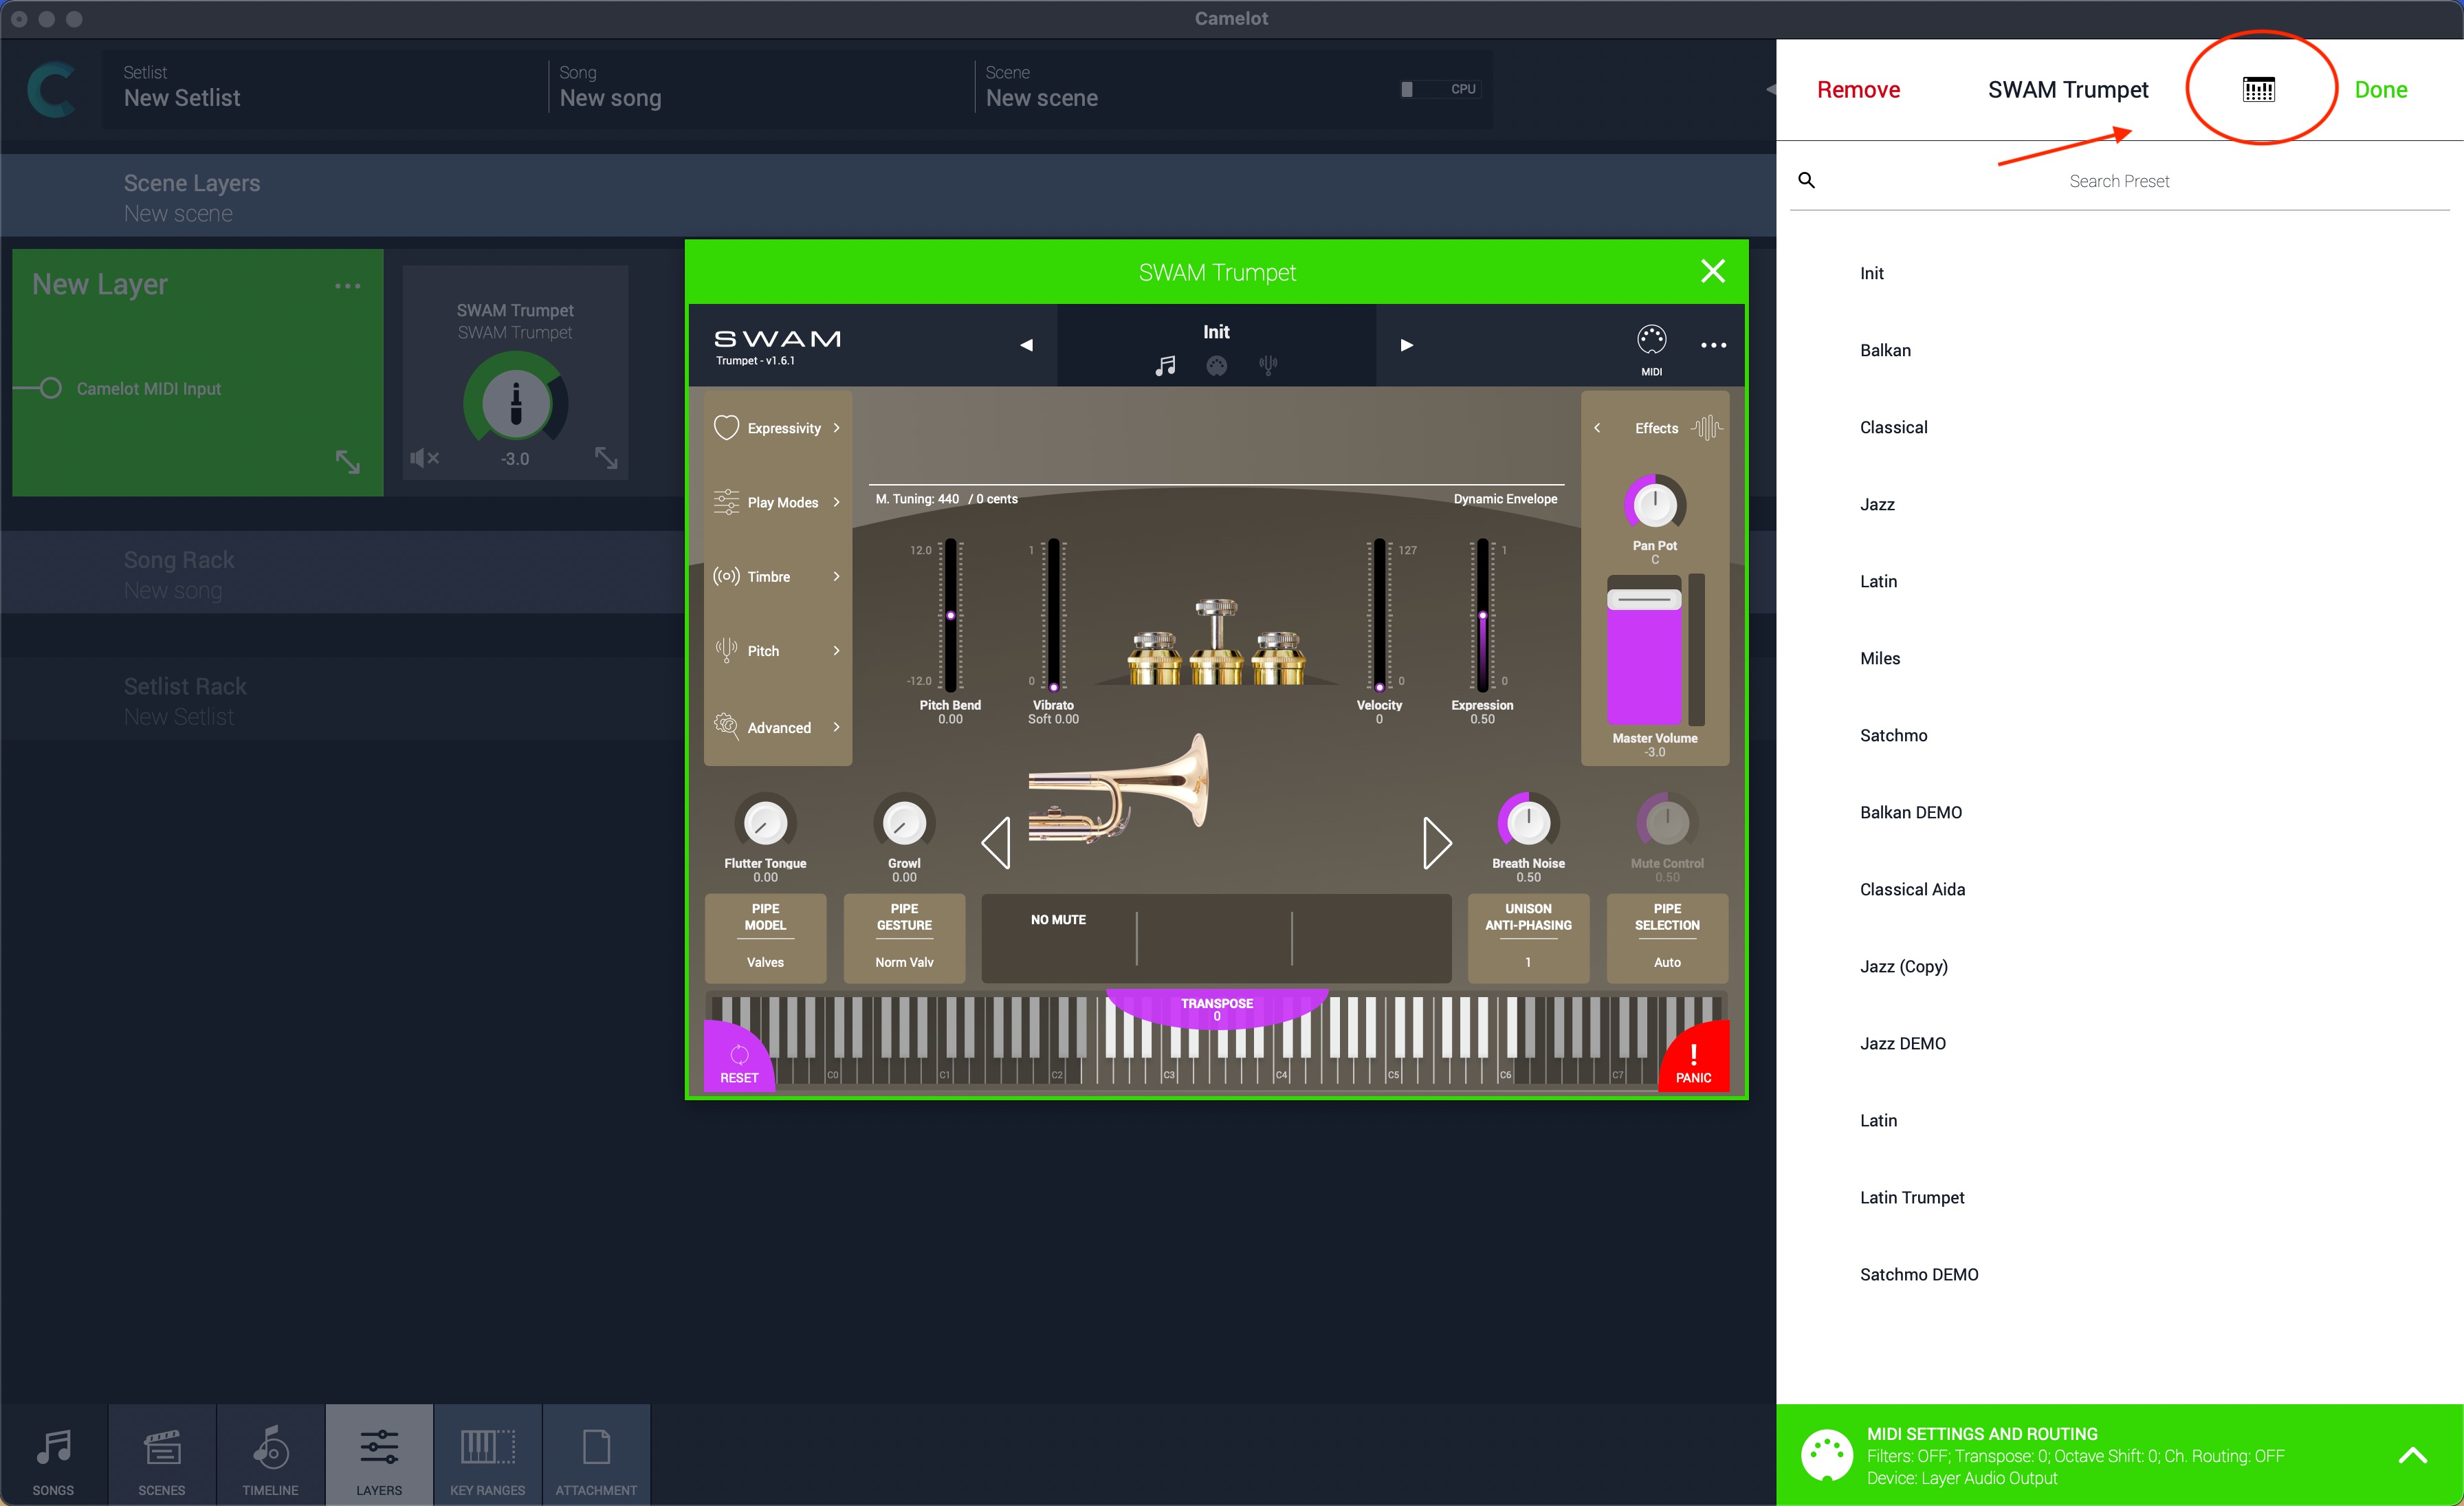
Task: Click the SWAM Trumpet layer volume knob
Action: click(x=515, y=404)
